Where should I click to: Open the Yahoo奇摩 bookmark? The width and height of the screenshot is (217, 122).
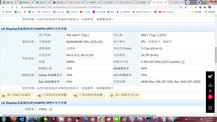click(99, 12)
